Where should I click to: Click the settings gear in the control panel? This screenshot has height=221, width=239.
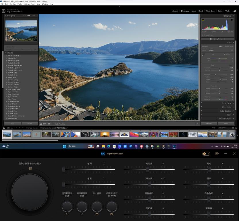217,154
